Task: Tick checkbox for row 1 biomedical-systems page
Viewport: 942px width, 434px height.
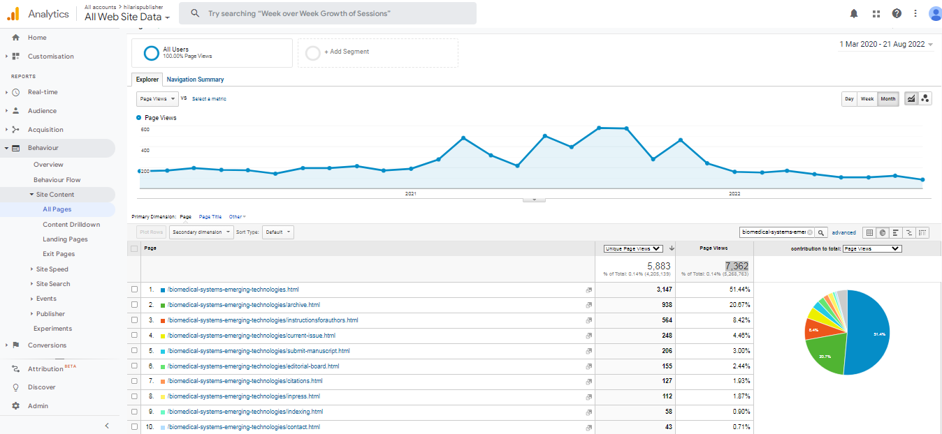Action: (x=134, y=290)
